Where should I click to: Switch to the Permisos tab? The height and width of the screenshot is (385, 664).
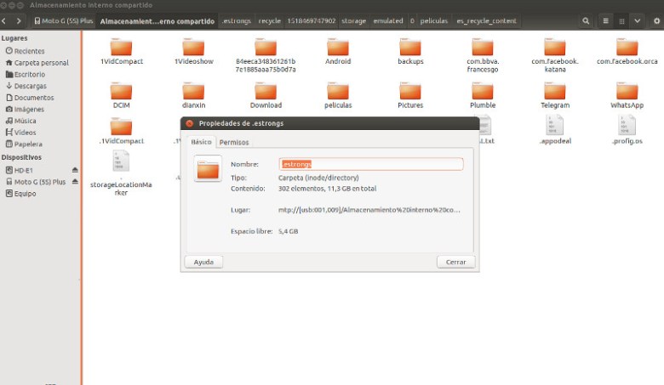point(234,142)
